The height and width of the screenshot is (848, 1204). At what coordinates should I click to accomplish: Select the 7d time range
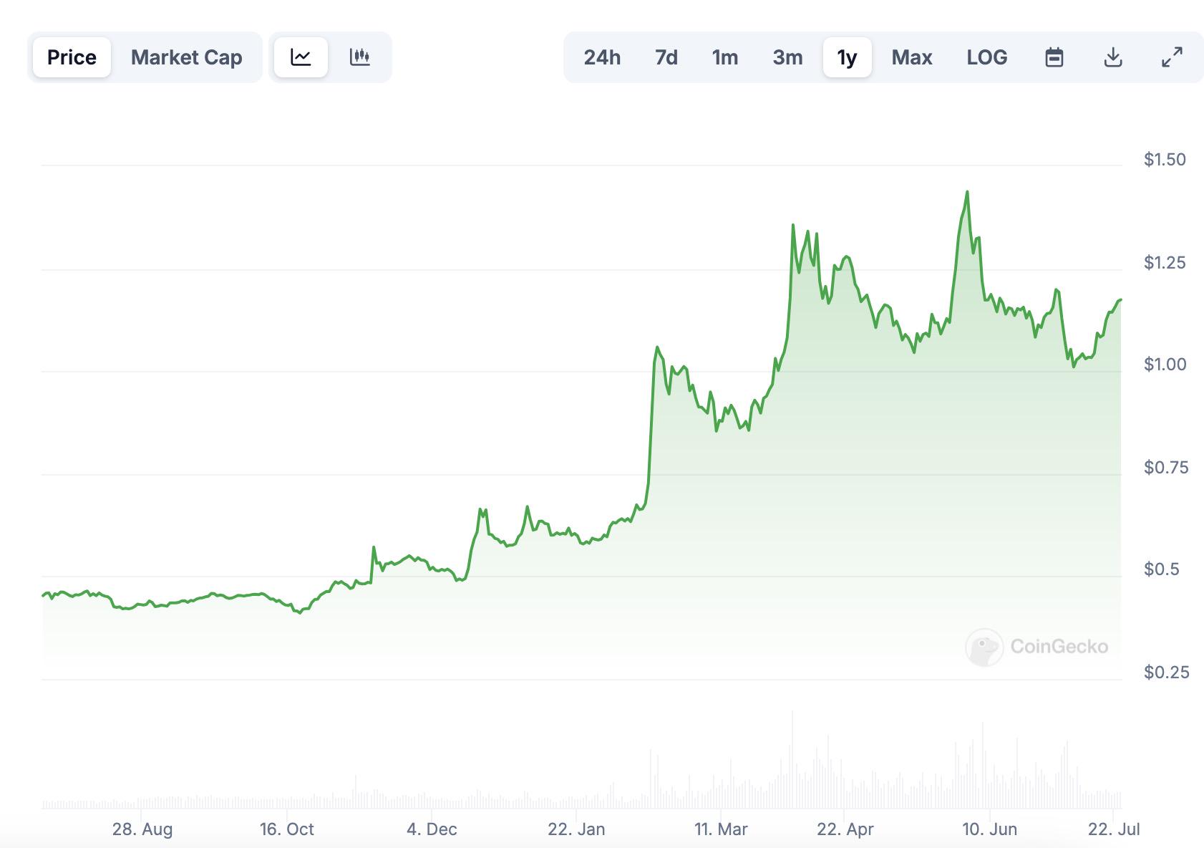tap(666, 57)
